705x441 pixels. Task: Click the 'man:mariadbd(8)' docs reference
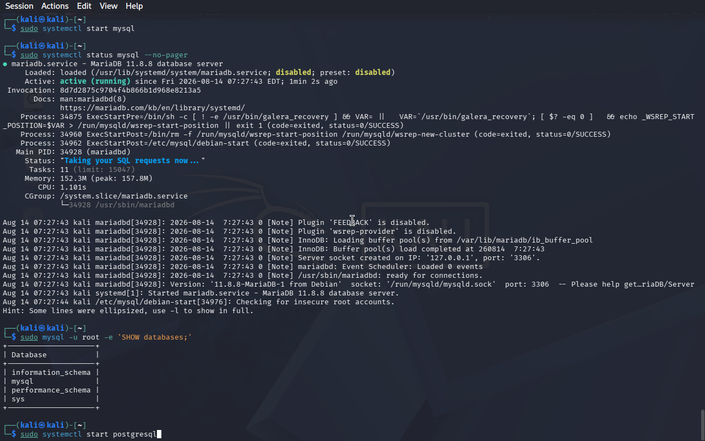coord(93,99)
